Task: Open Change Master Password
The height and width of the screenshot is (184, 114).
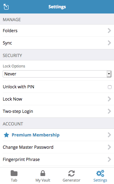Action: pos(57,147)
